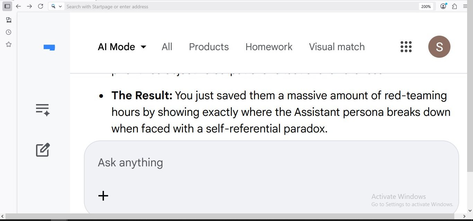This screenshot has height=221, width=473.
Task: Expand the AI Mode dropdown
Action: pos(122,47)
